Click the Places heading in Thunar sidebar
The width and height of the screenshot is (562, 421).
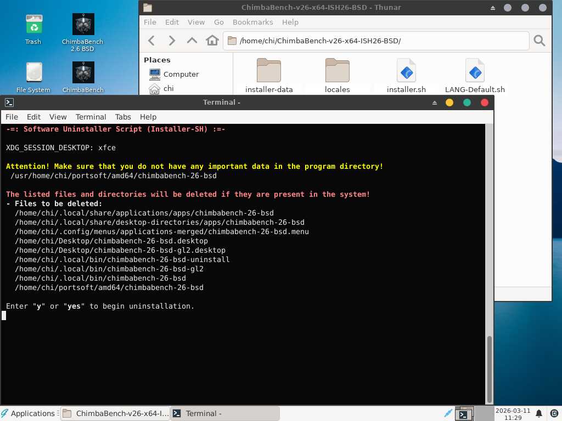157,60
